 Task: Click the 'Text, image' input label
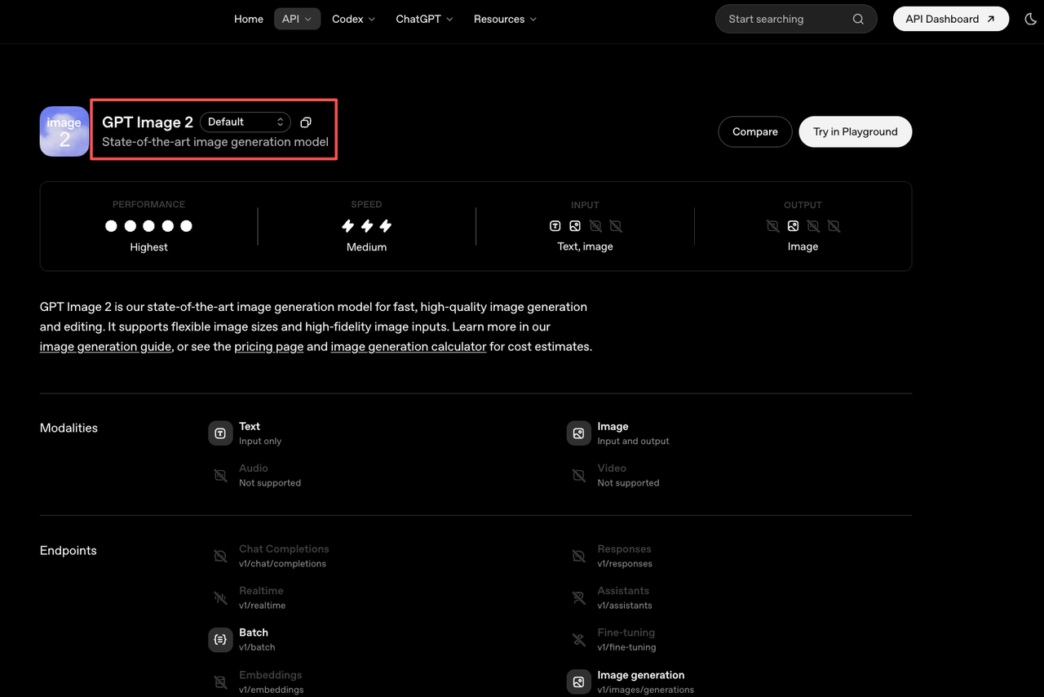point(585,246)
